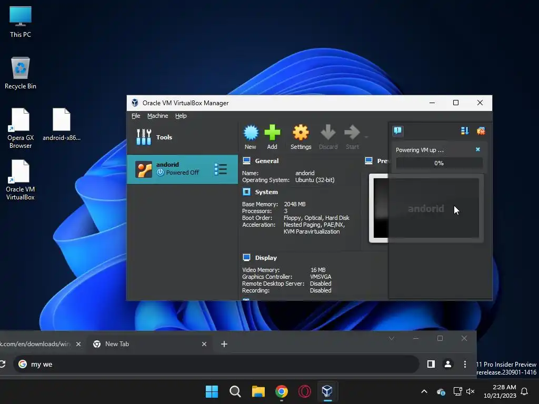Viewport: 539px width, 404px height.
Task: Click the muted volume tray icon
Action: tap(470, 391)
